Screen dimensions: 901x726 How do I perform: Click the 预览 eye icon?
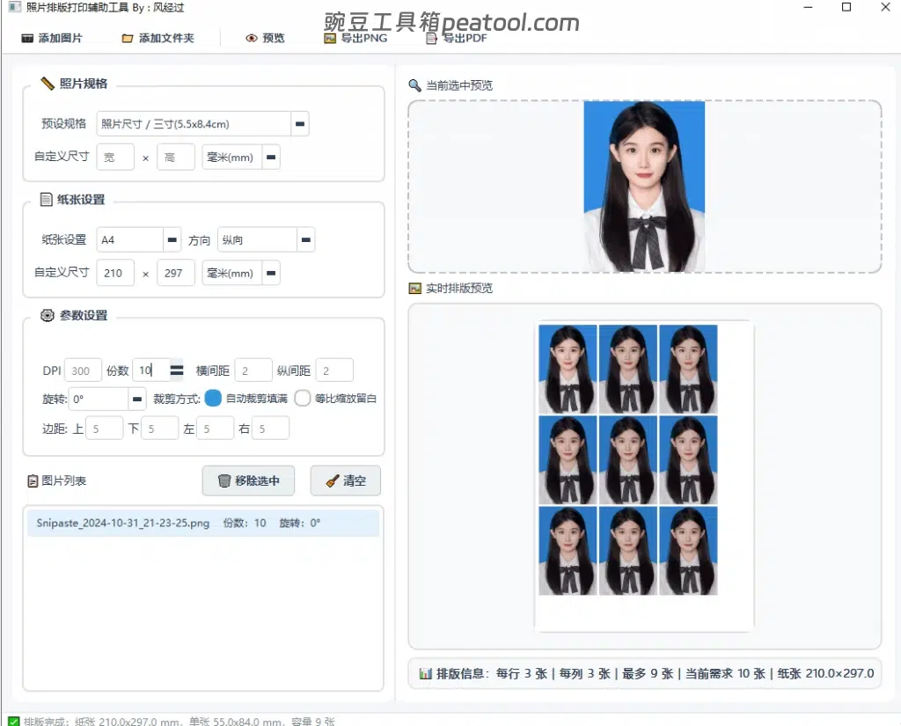coord(252,39)
